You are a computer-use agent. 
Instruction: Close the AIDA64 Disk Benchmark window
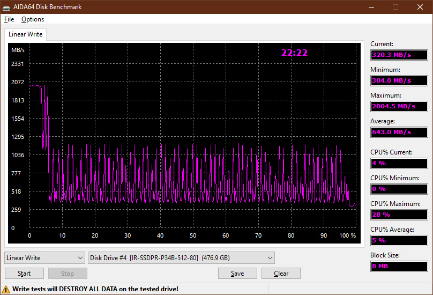coord(420,7)
